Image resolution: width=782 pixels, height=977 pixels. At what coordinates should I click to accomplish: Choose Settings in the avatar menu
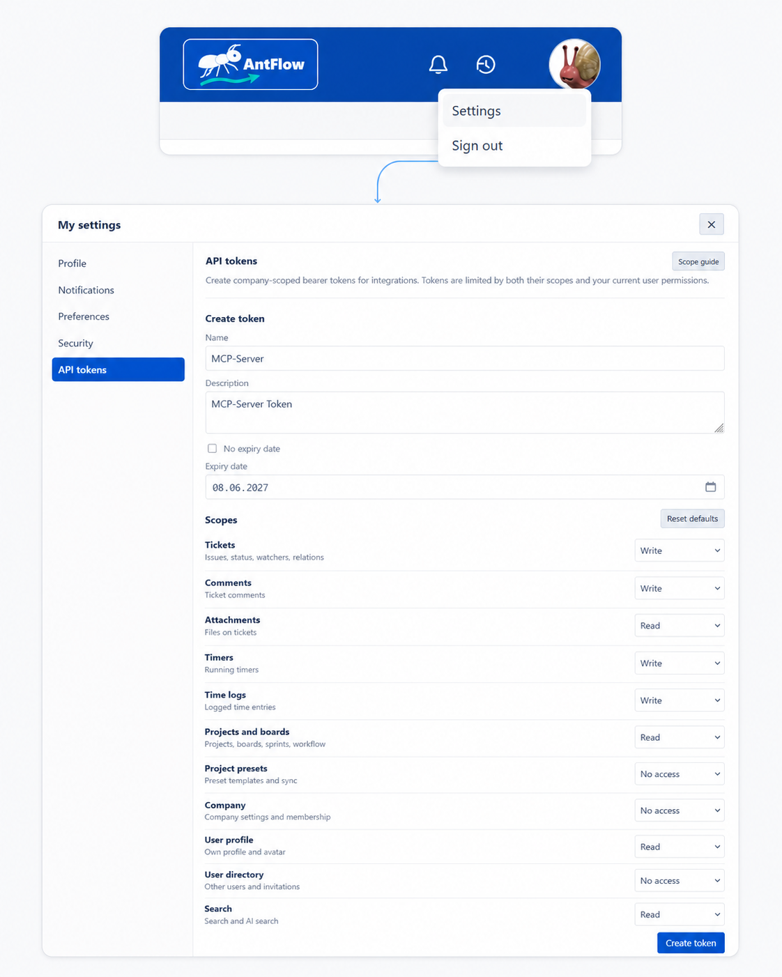[514, 111]
